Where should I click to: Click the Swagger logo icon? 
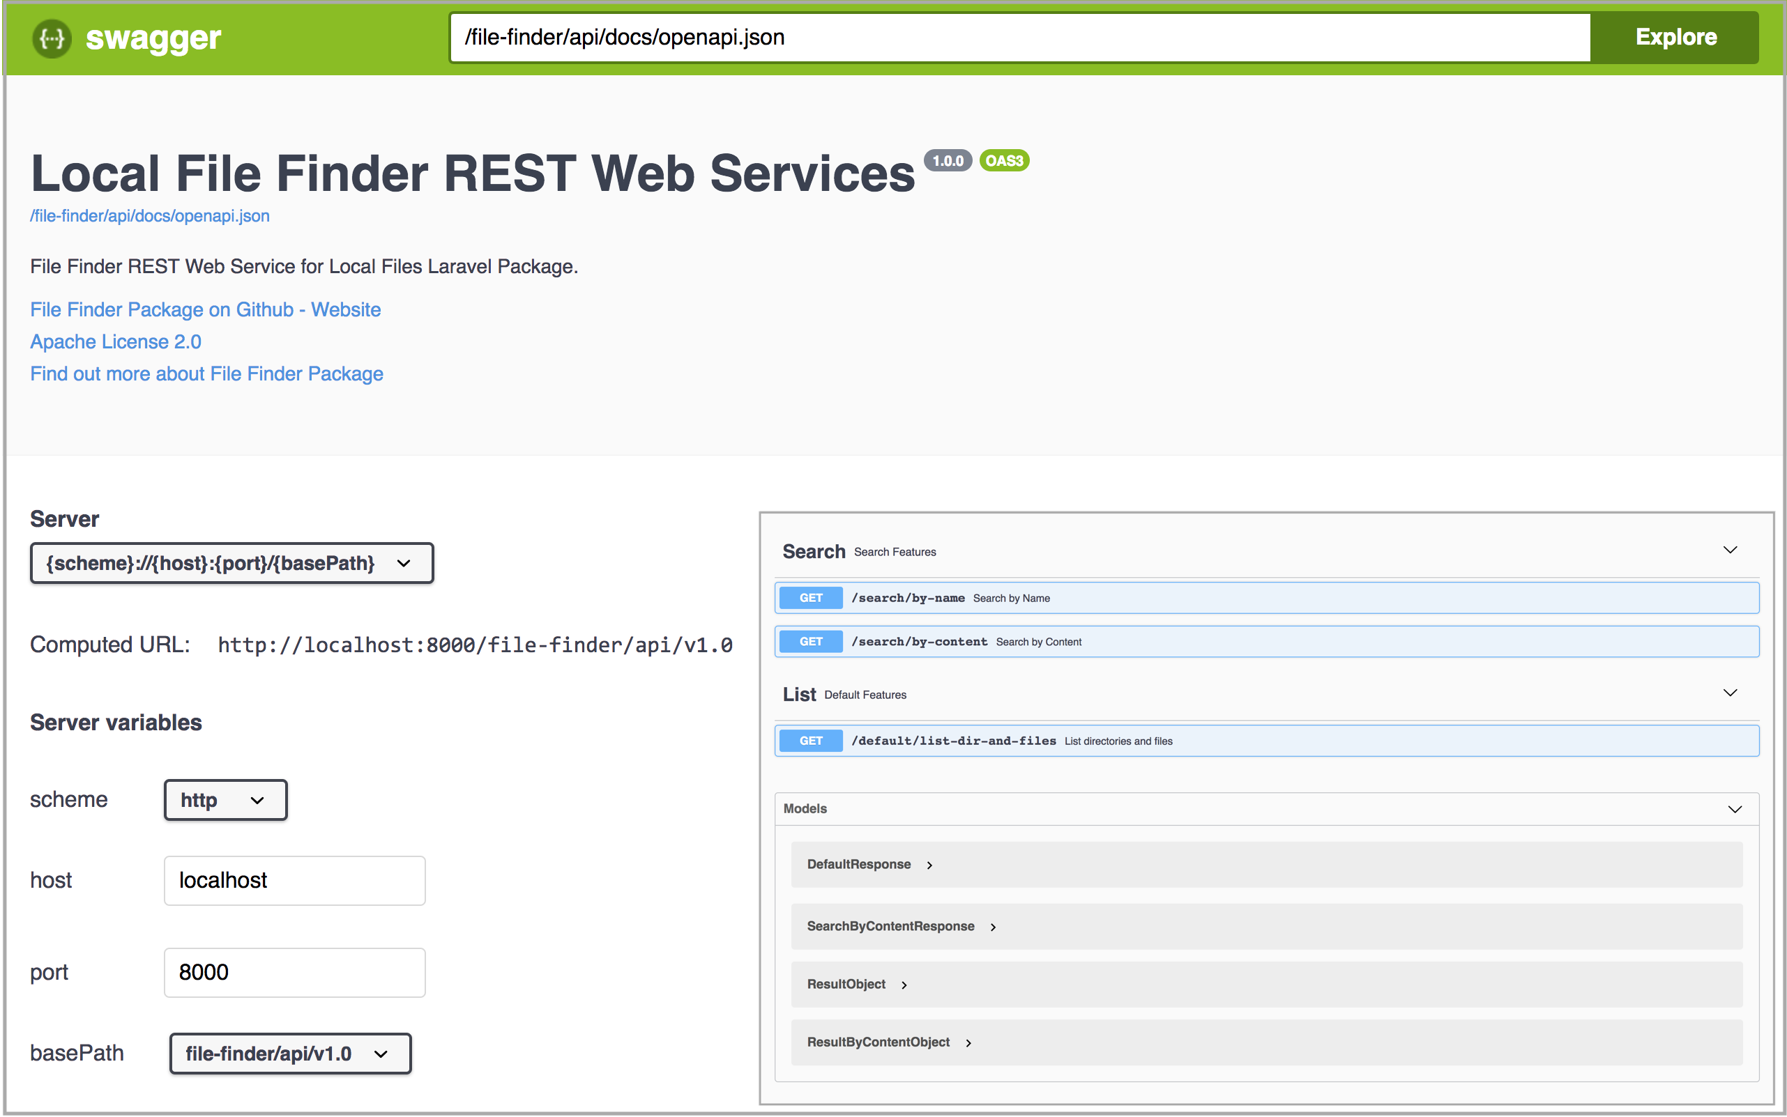point(52,38)
